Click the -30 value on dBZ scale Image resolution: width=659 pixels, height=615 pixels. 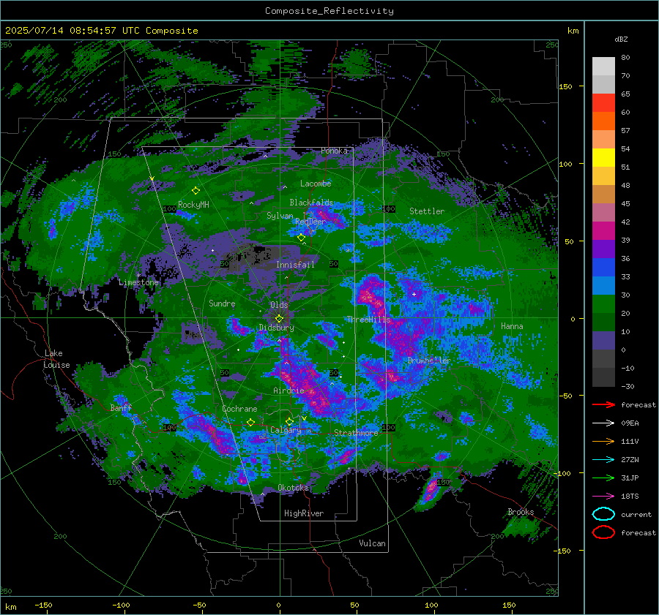628,386
